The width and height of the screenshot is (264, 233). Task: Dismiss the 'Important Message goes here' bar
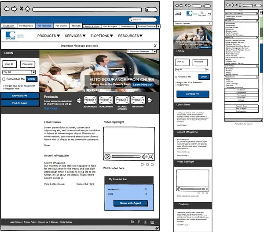[x=155, y=46]
